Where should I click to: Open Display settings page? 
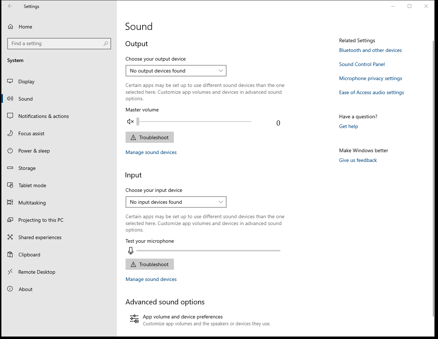coord(26,82)
